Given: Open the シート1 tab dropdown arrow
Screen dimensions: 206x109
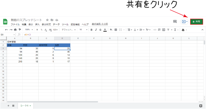Looking at the screenshot, I should pyautogui.click(x=30, y=106).
